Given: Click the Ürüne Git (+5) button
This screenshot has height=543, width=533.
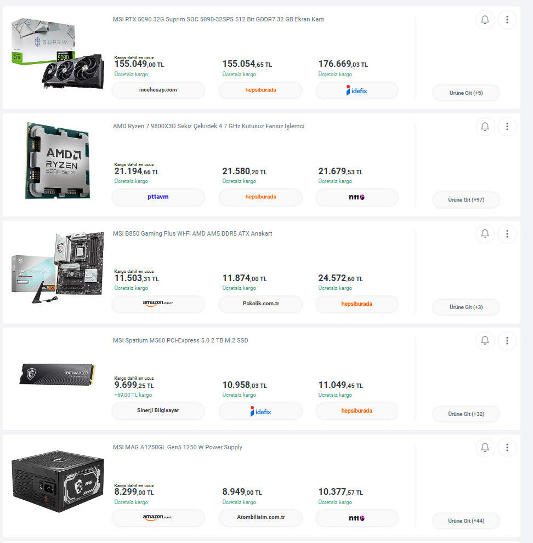Looking at the screenshot, I should [466, 93].
